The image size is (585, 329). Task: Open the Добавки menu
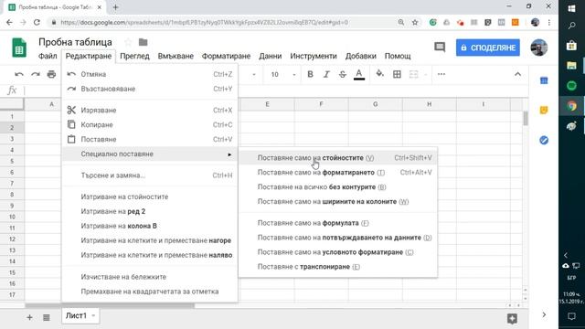[360, 56]
